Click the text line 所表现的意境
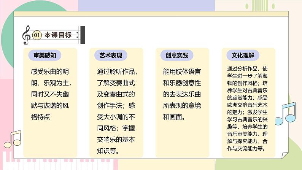 pyautogui.click(x=182, y=105)
